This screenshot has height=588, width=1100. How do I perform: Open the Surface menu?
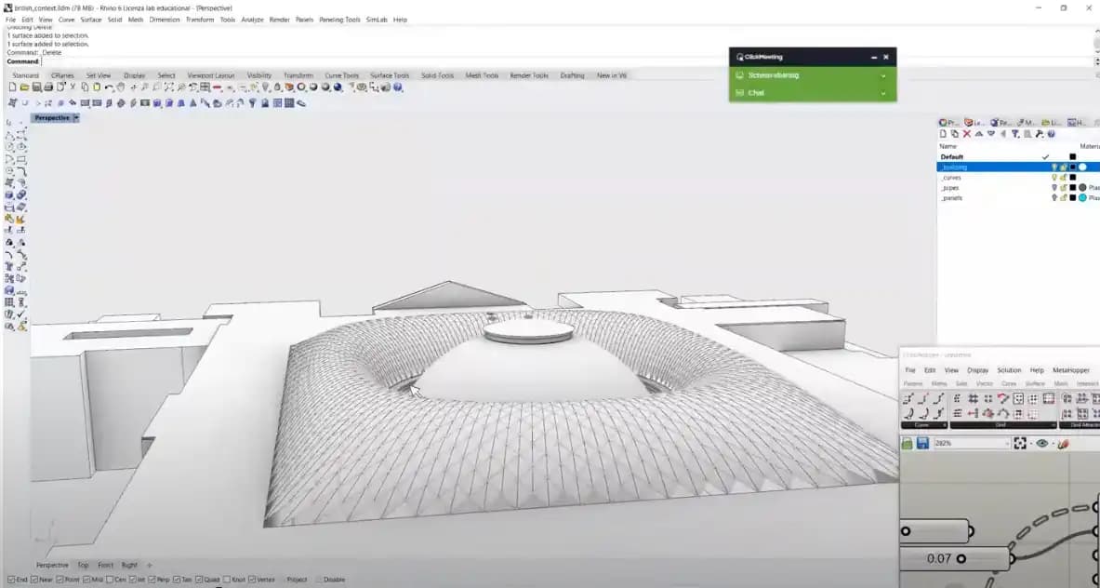pyautogui.click(x=90, y=20)
